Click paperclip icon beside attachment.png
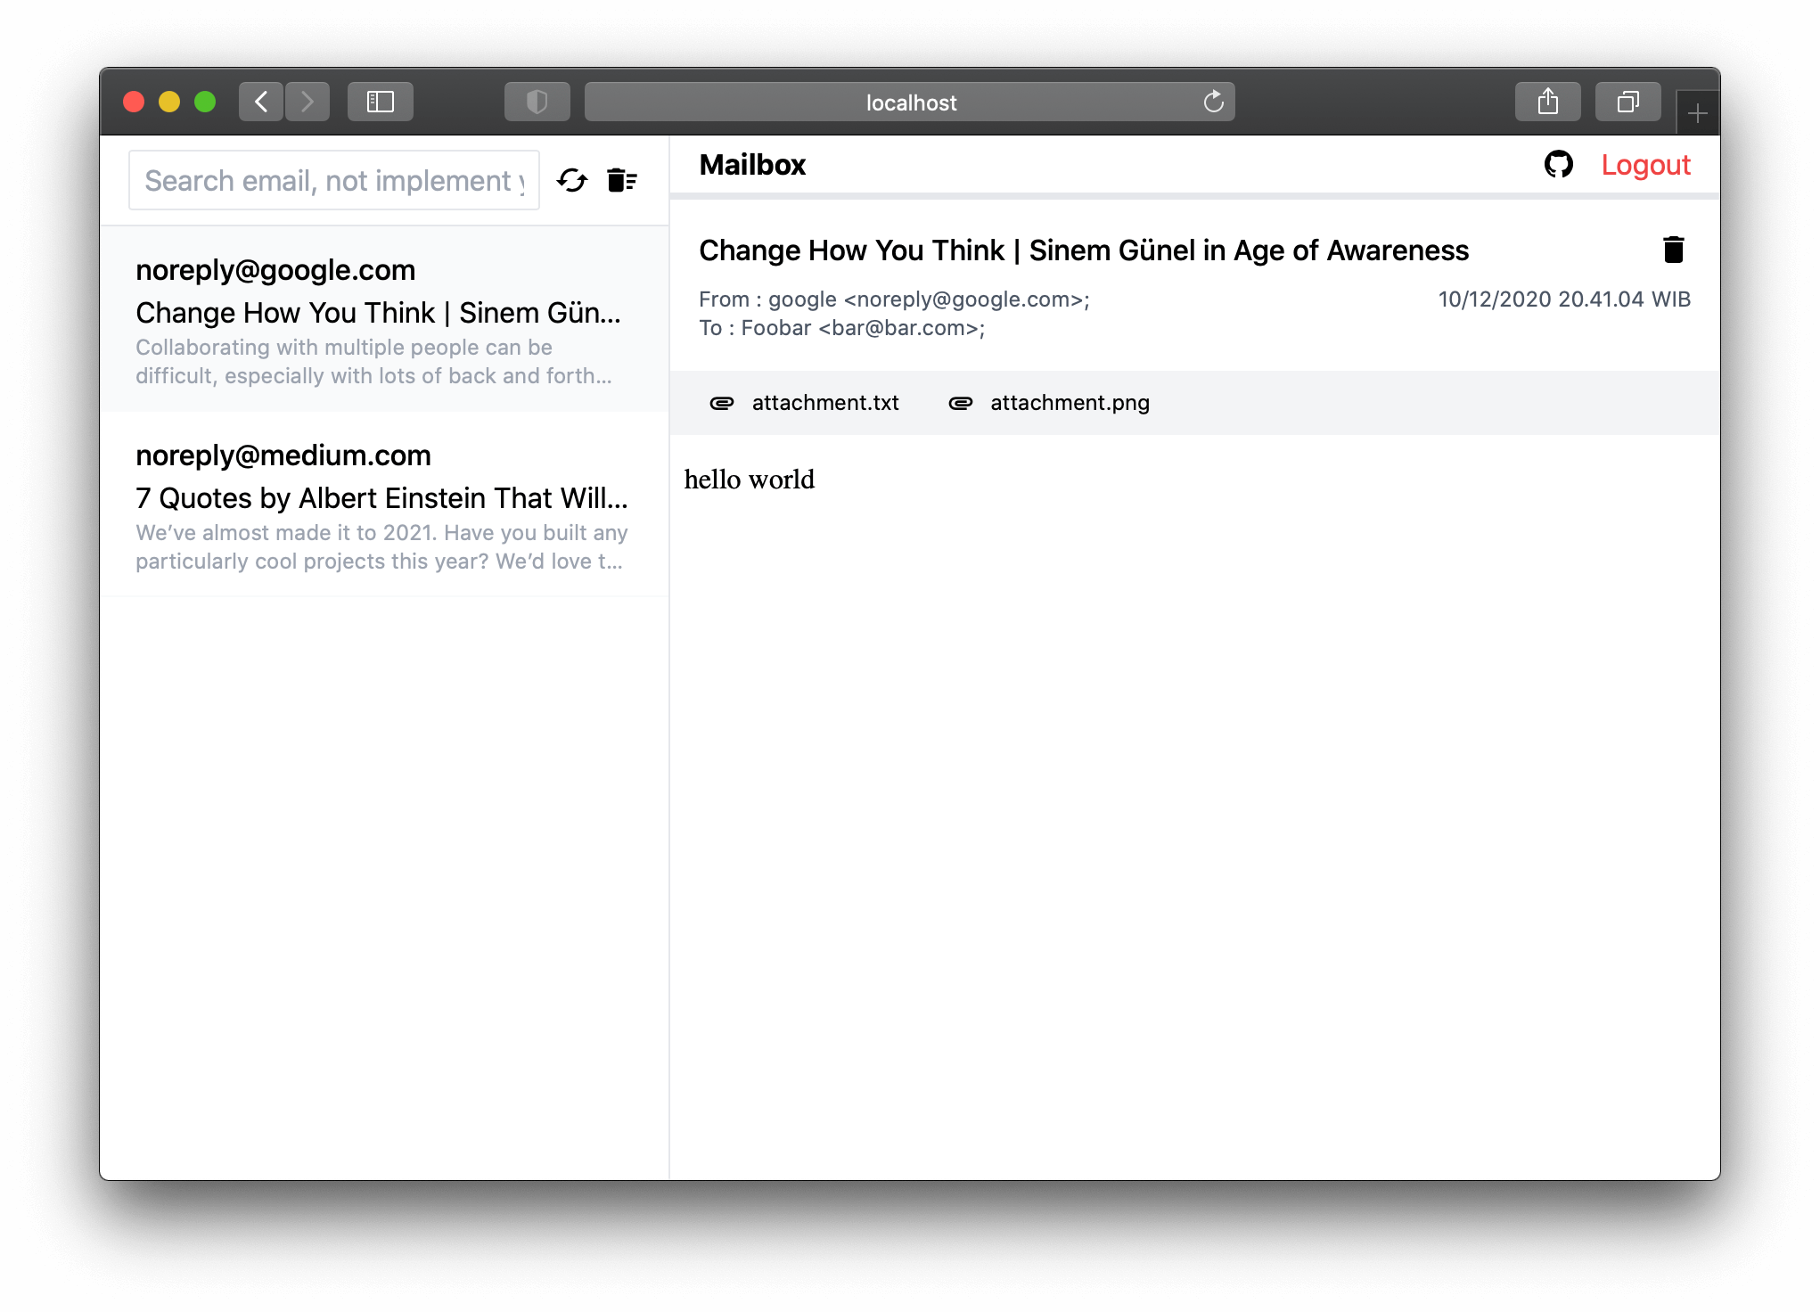1820x1312 pixels. (960, 403)
